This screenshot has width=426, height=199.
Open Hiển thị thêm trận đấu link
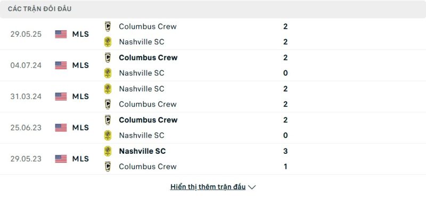(208, 187)
